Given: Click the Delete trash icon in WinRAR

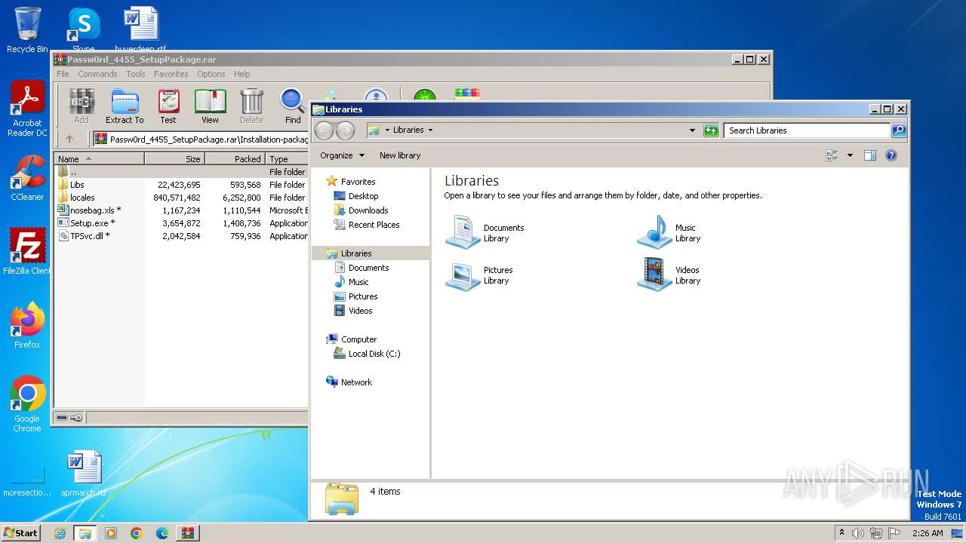Looking at the screenshot, I should (x=251, y=106).
